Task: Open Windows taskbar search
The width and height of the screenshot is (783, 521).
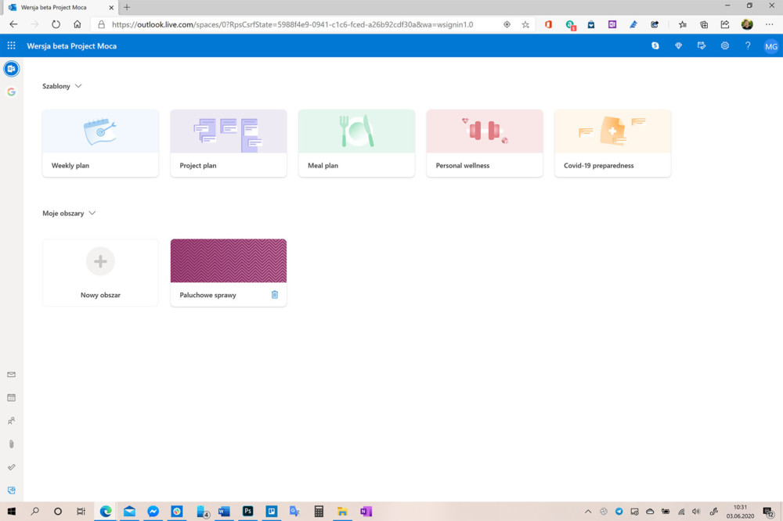Action: (x=35, y=511)
